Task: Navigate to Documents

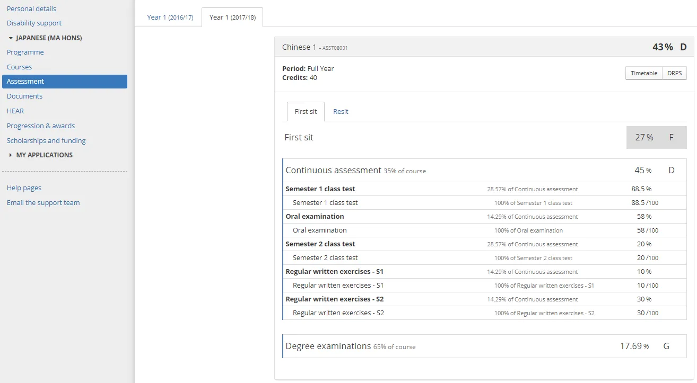Action: 24,96
